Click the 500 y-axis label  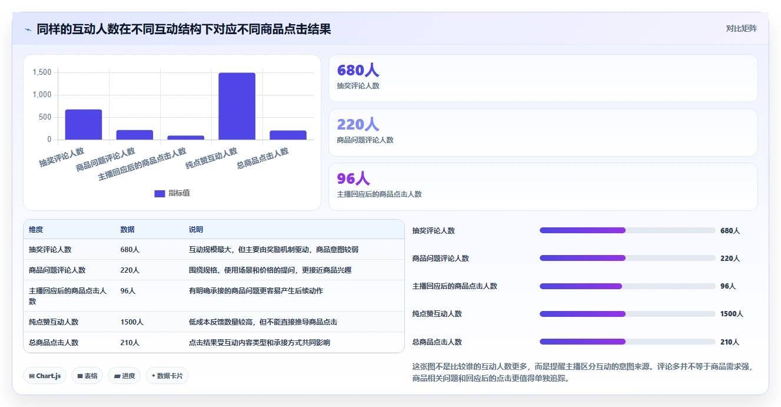(x=45, y=117)
